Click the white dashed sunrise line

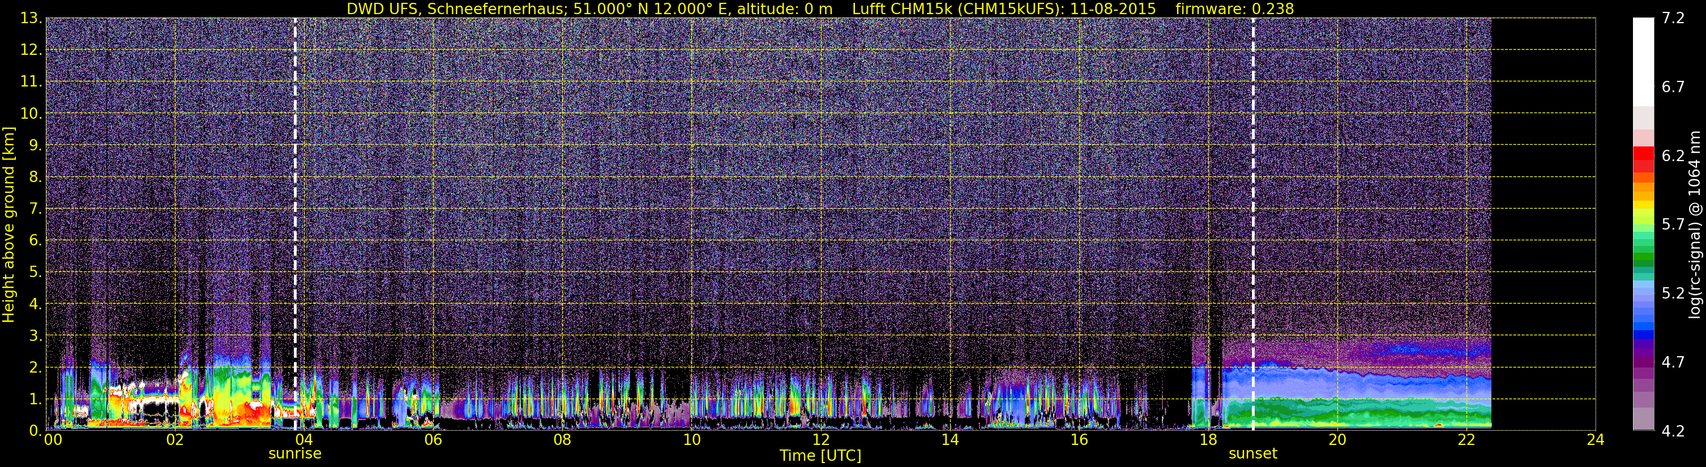[294, 223]
